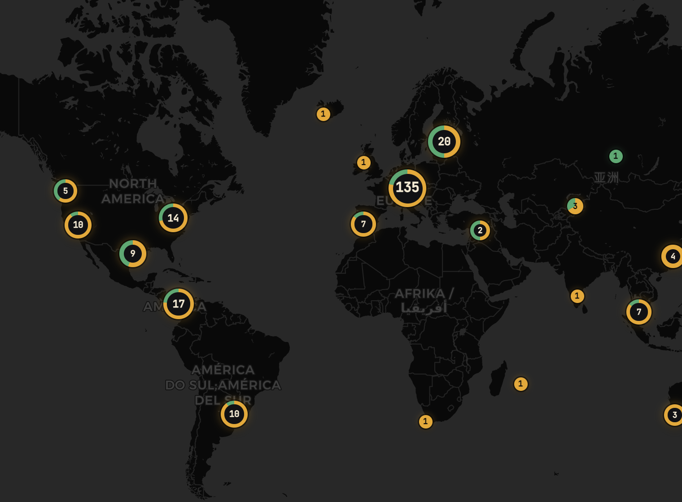The width and height of the screenshot is (682, 502).
Task: Select the 9 cluster near Texas and Mexico
Action: tap(133, 254)
